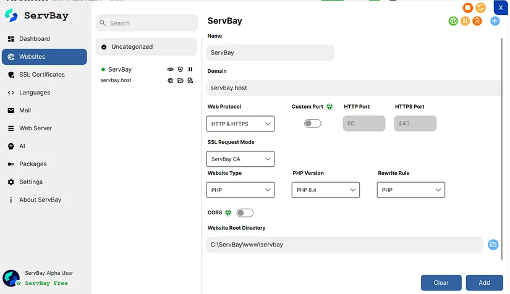The width and height of the screenshot is (510, 294).
Task: Click the log file search icon beside servbay.host
Action: point(190,80)
